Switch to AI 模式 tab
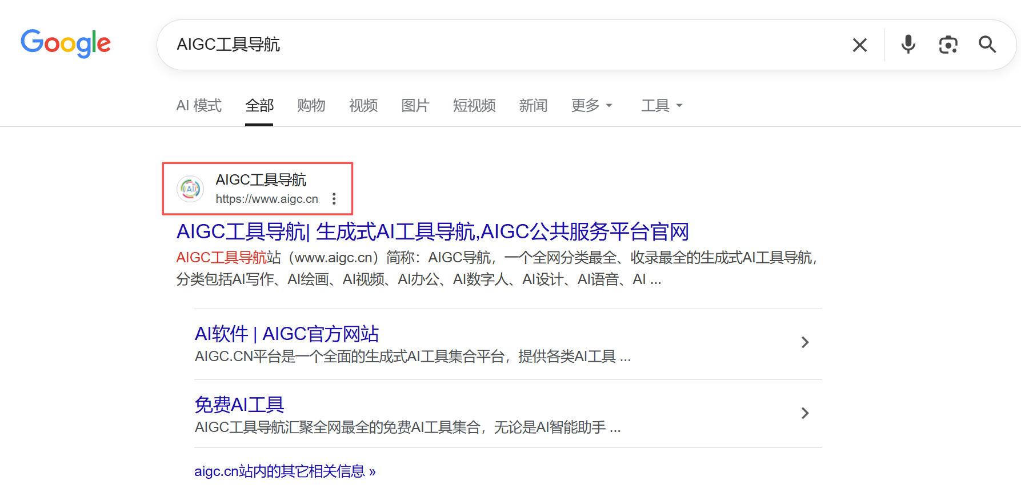Screen dimensions: 1021x496 199,106
